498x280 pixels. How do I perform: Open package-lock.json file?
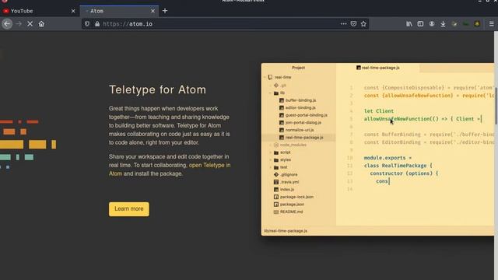pos(293,197)
